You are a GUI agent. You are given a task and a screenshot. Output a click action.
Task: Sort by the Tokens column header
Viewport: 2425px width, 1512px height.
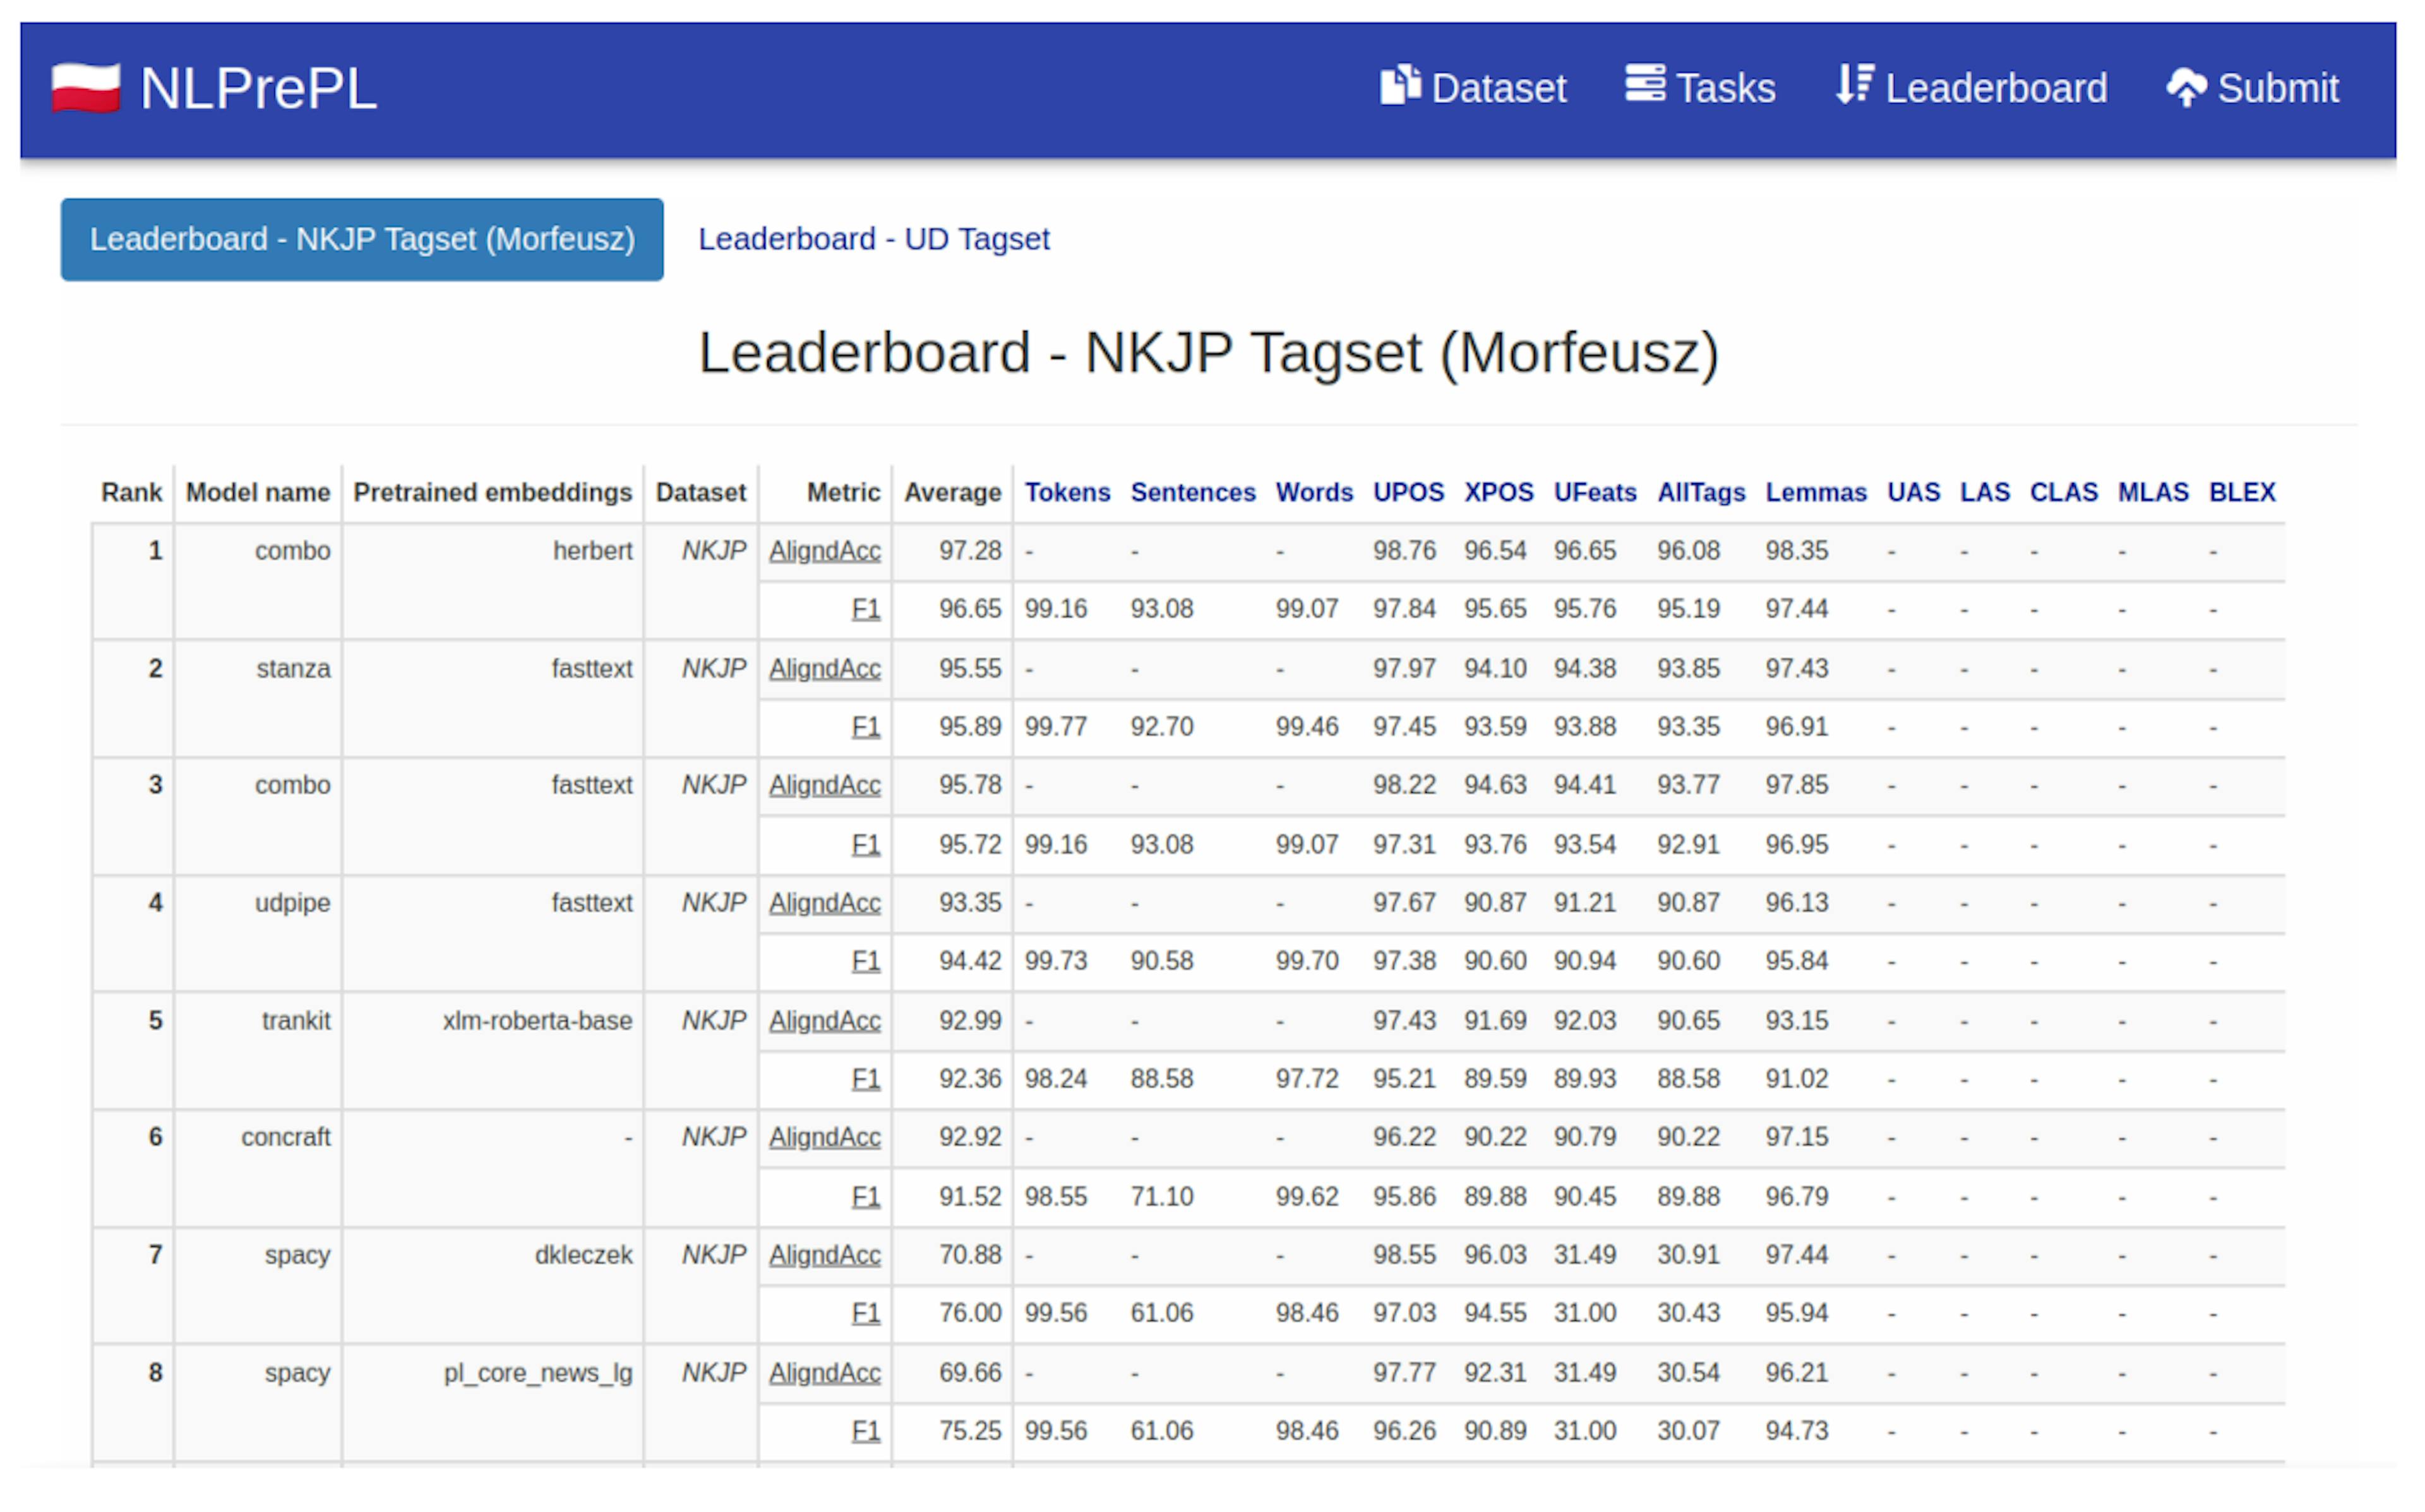(1067, 492)
